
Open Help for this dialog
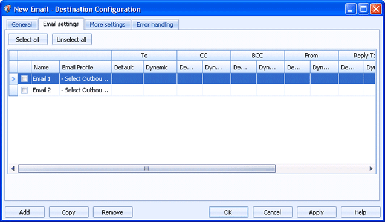[x=360, y=212]
